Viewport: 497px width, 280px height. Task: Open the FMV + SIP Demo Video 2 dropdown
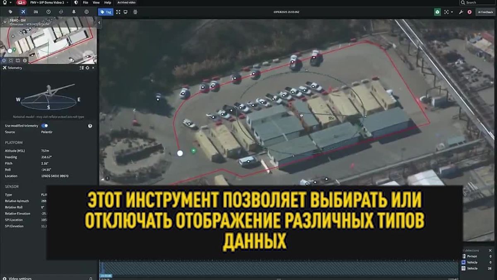click(49, 2)
